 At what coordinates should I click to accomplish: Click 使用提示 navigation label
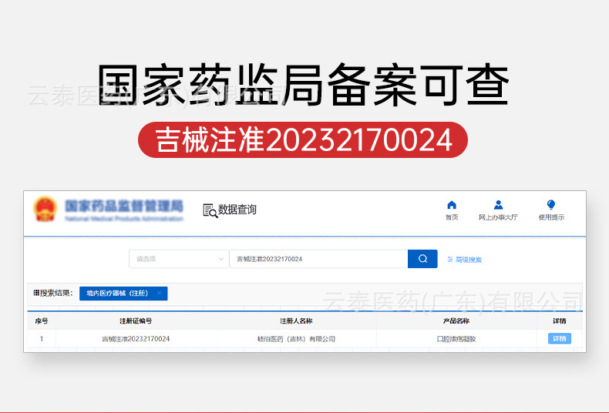tap(551, 217)
